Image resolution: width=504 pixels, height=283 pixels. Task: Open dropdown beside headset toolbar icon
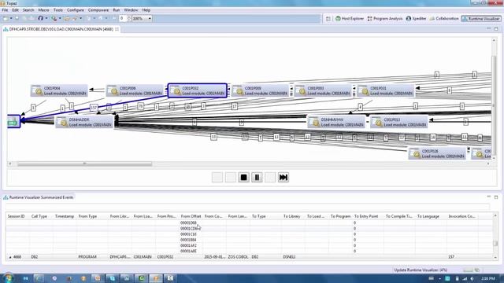(x=46, y=18)
